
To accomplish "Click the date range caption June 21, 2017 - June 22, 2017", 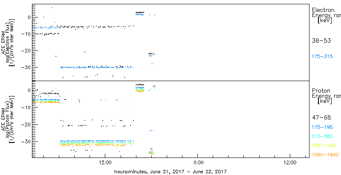I will 188,171.
